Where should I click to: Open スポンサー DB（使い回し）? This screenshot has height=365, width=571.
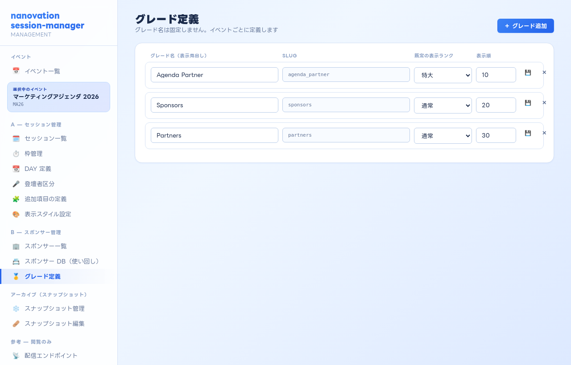click(x=59, y=261)
